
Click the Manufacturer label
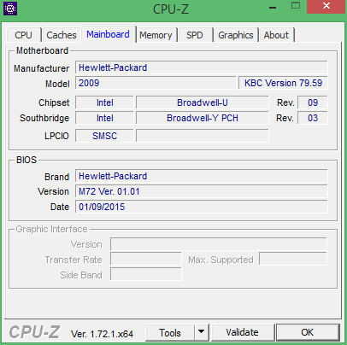[41, 68]
